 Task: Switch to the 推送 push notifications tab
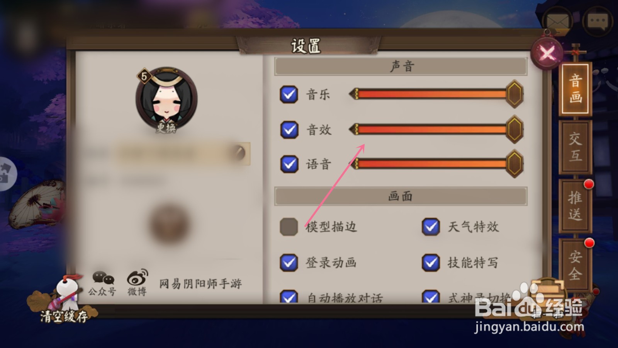click(575, 206)
